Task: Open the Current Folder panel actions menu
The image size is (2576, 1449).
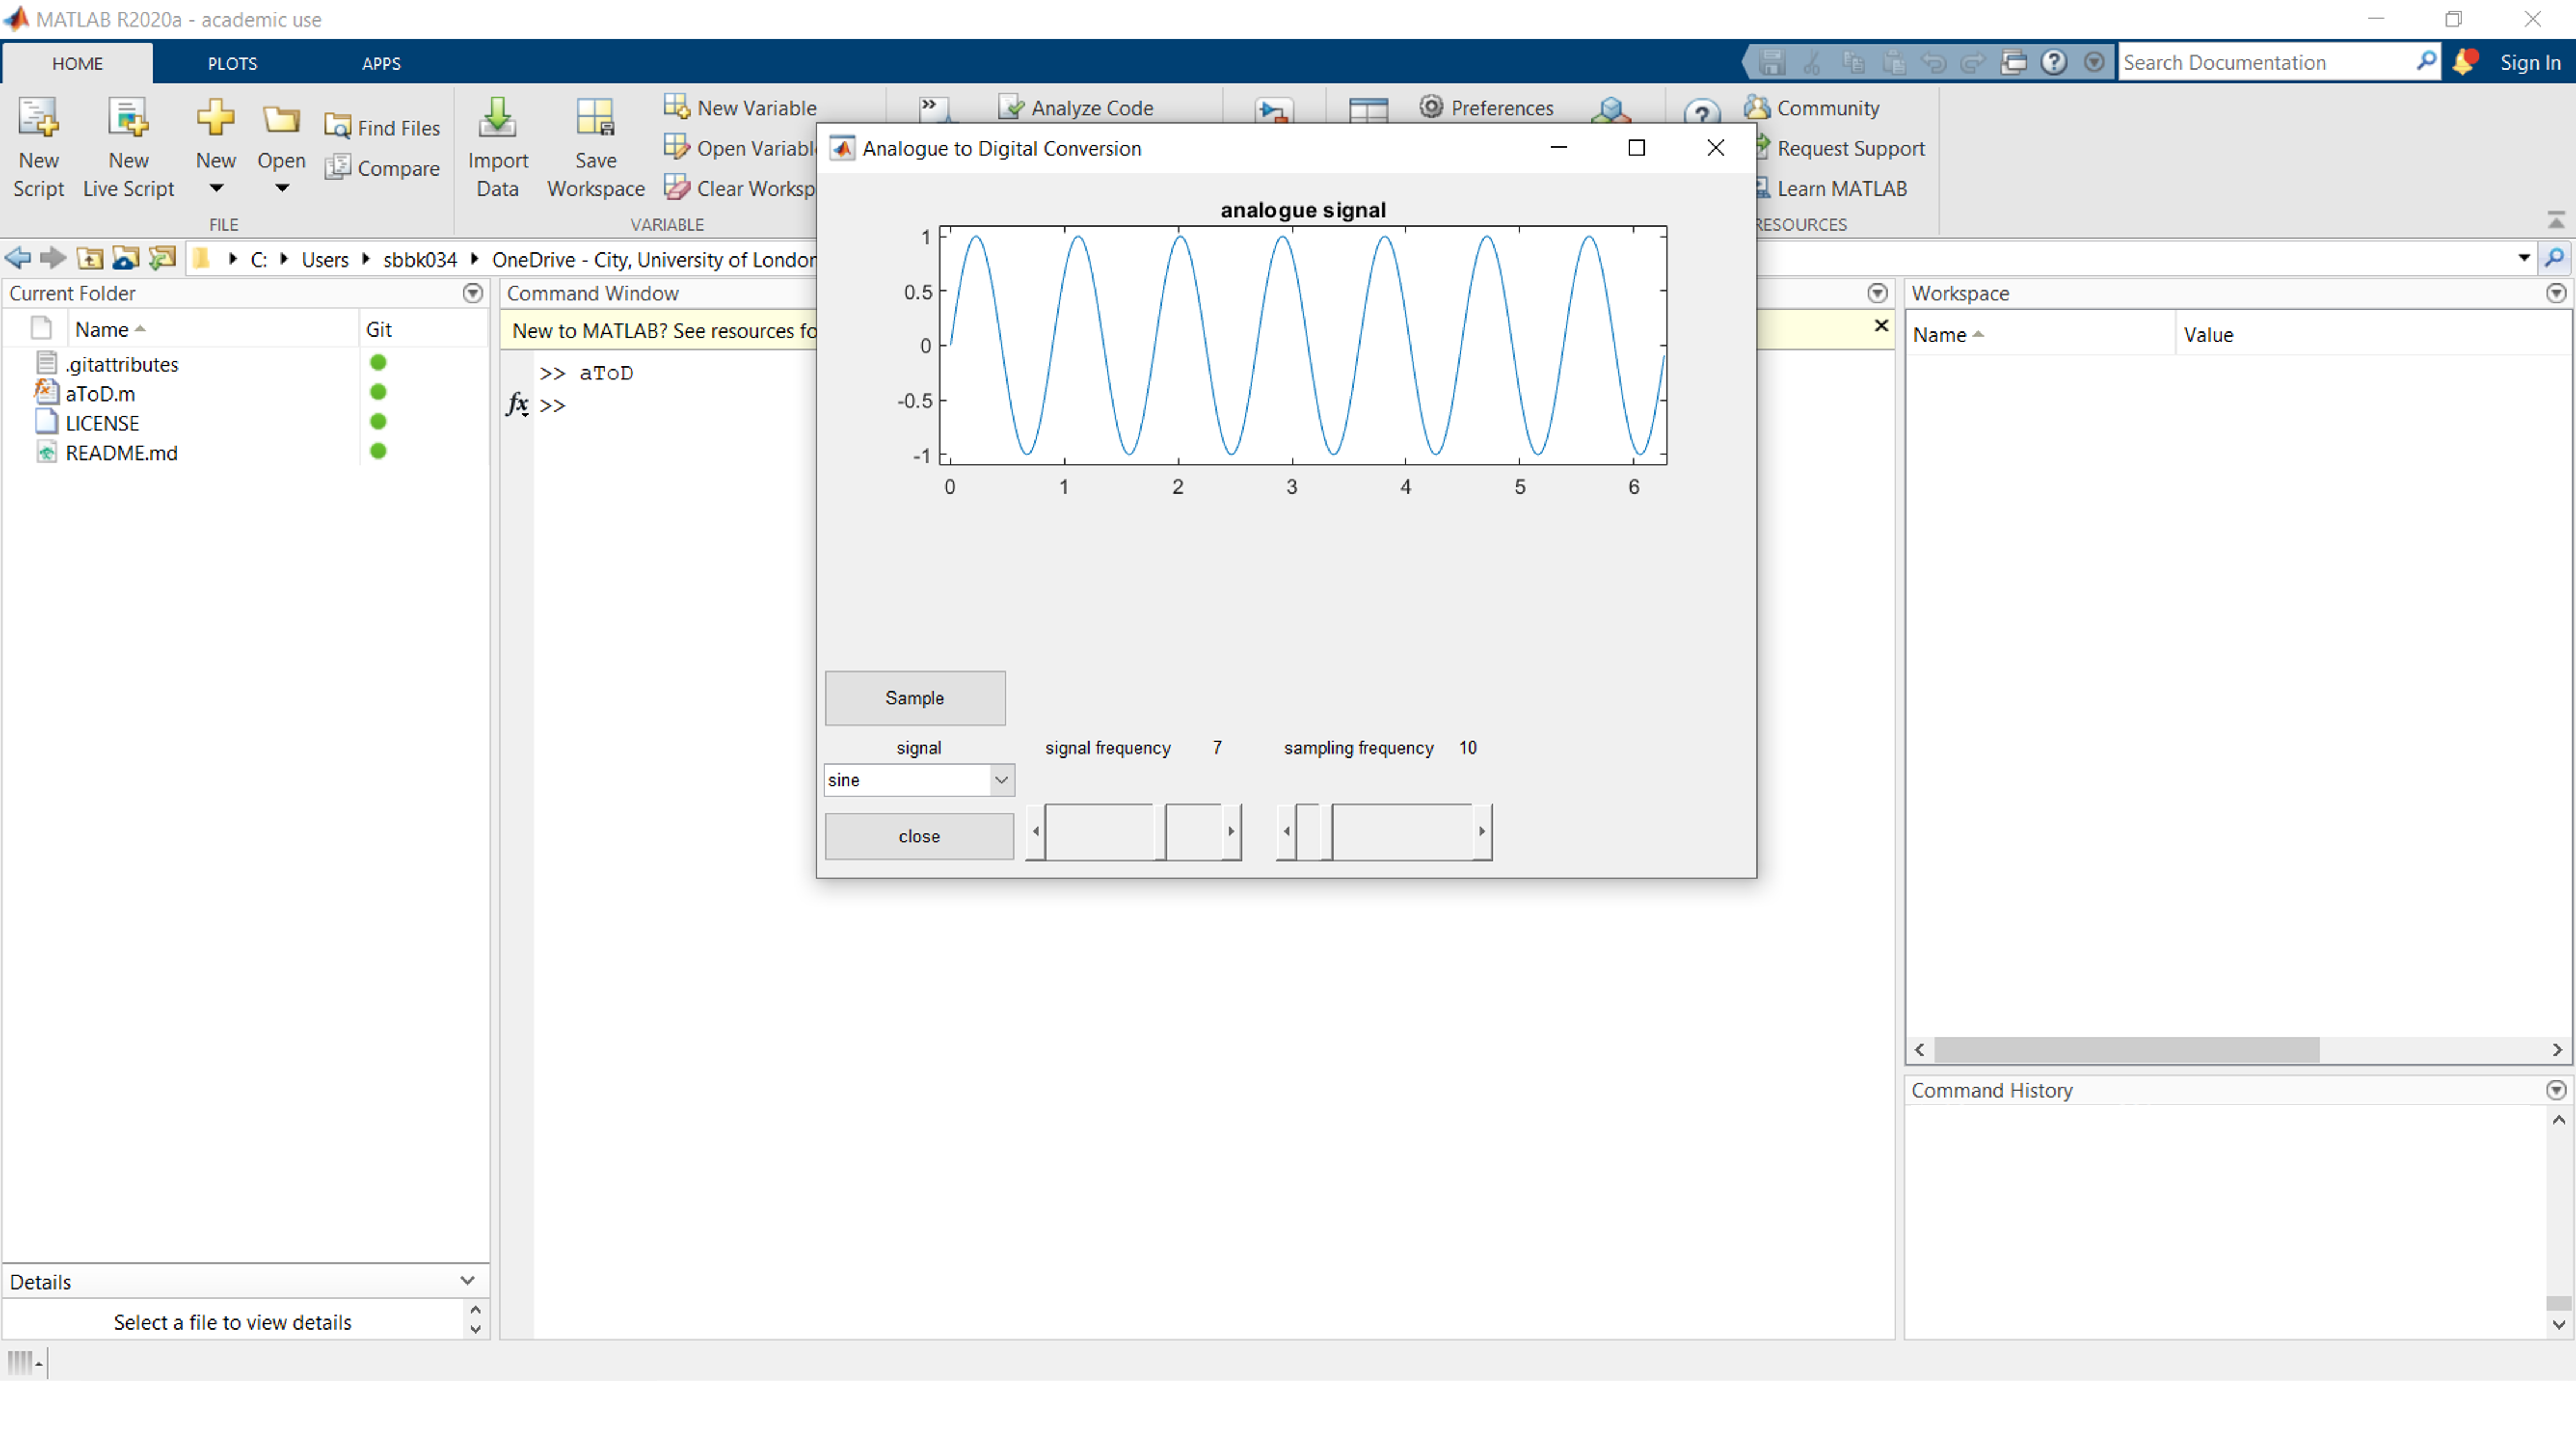Action: pyautogui.click(x=472, y=293)
